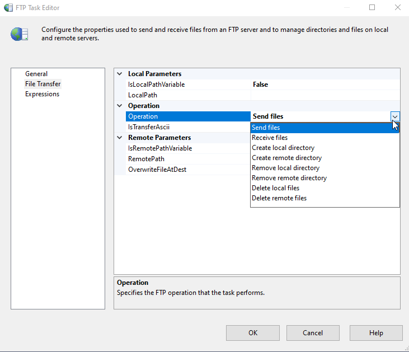Click the LocalPath value field
Screen dimensions: 409x352
pyautogui.click(x=325, y=95)
